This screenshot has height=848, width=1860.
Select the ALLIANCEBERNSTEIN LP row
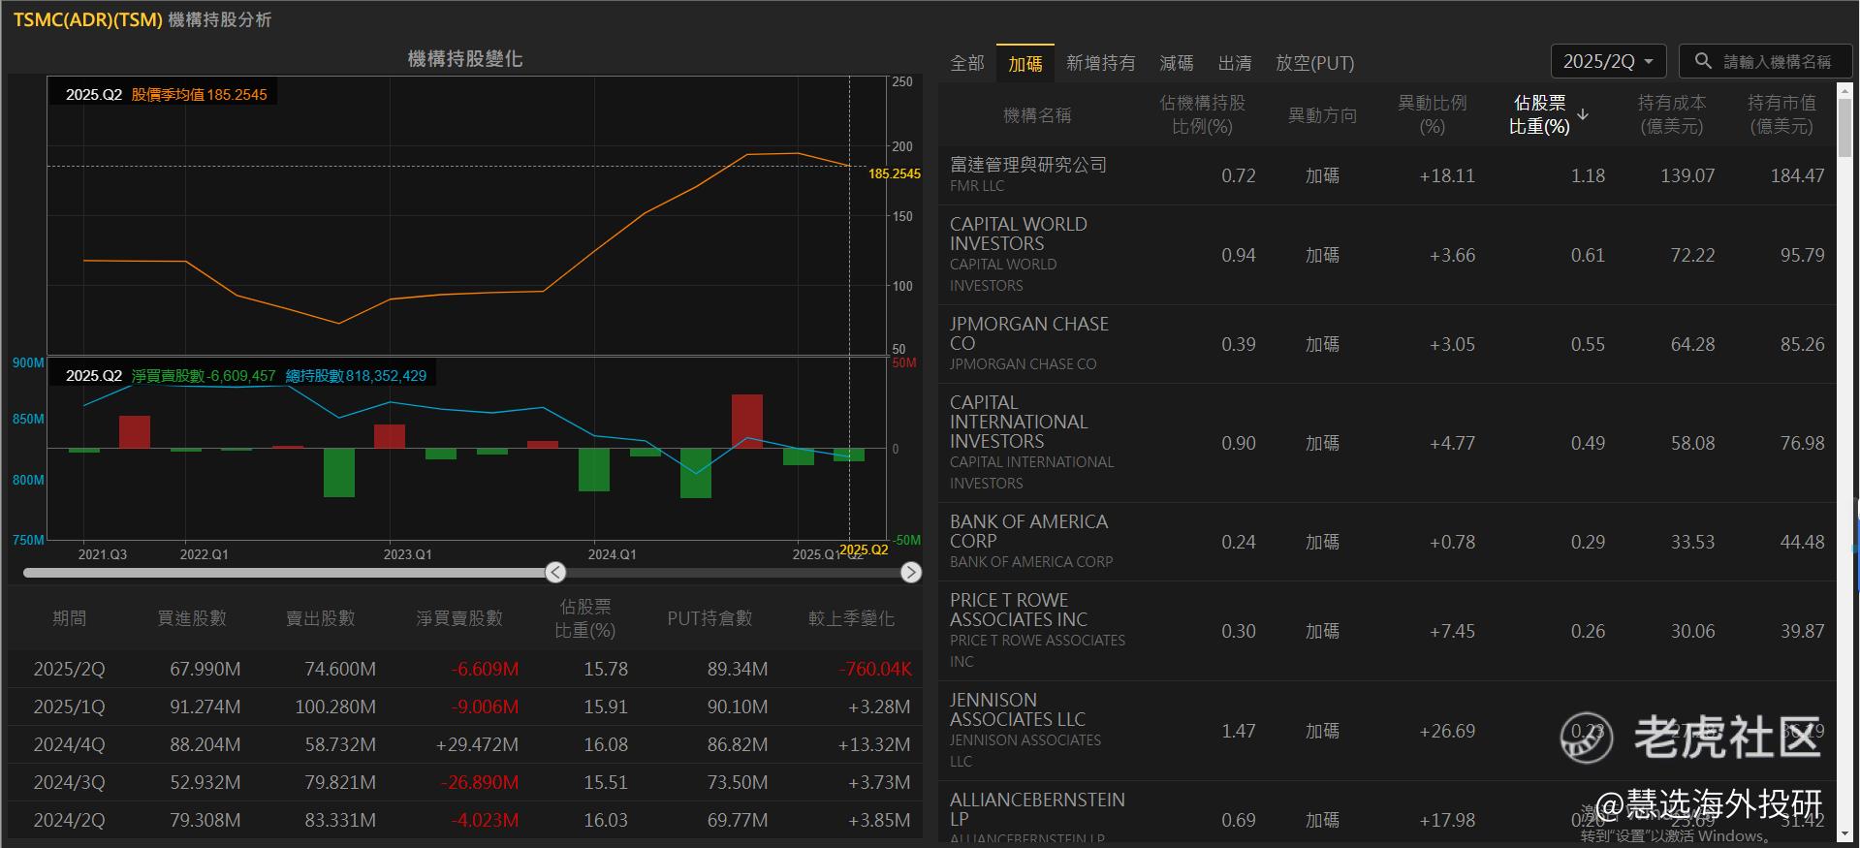point(1387,814)
